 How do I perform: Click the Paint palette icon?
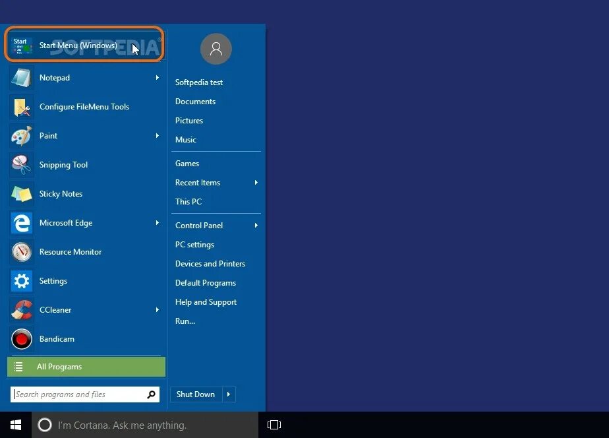click(22, 136)
